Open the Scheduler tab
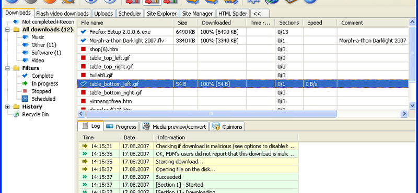418x193 pixels. pyautogui.click(x=130, y=14)
